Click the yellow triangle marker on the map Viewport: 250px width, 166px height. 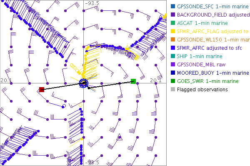(127, 49)
